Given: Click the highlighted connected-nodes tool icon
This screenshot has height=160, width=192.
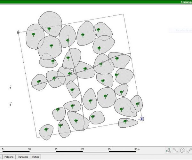Looking at the screenshot, I should coord(168,150).
